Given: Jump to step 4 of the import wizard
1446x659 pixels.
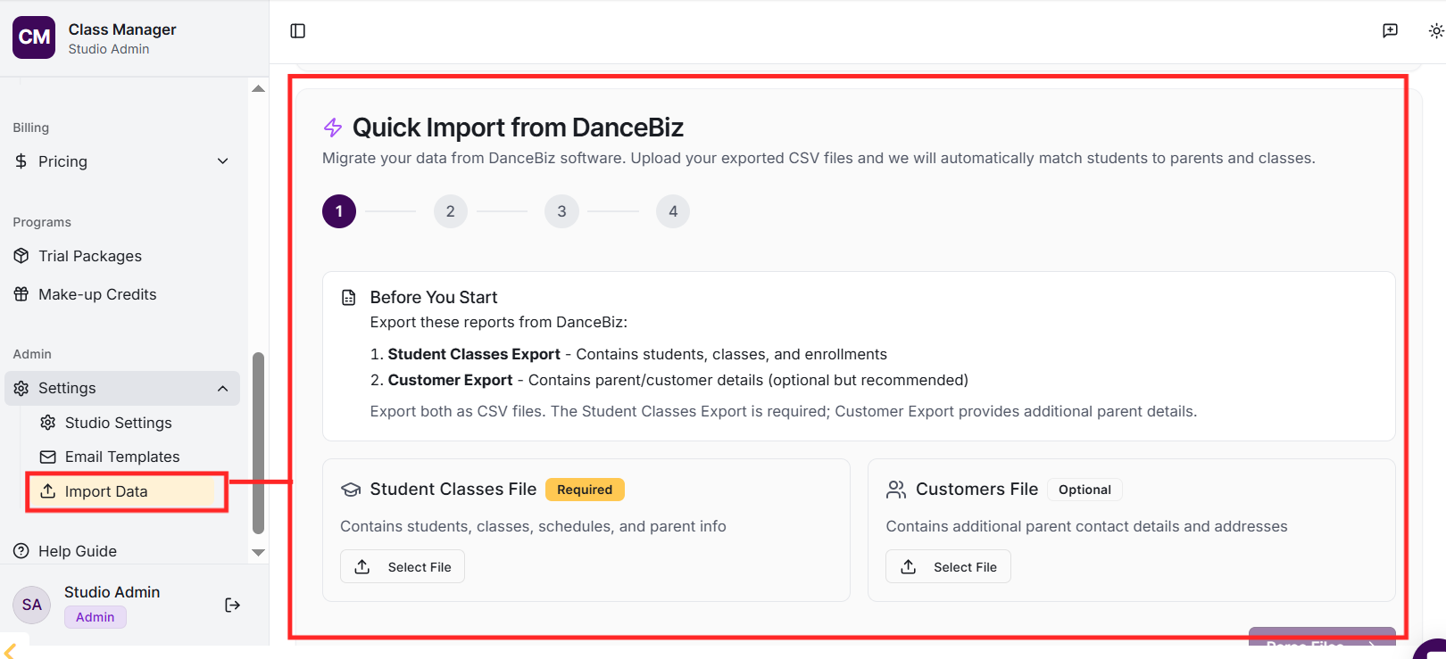Looking at the screenshot, I should coord(673,211).
